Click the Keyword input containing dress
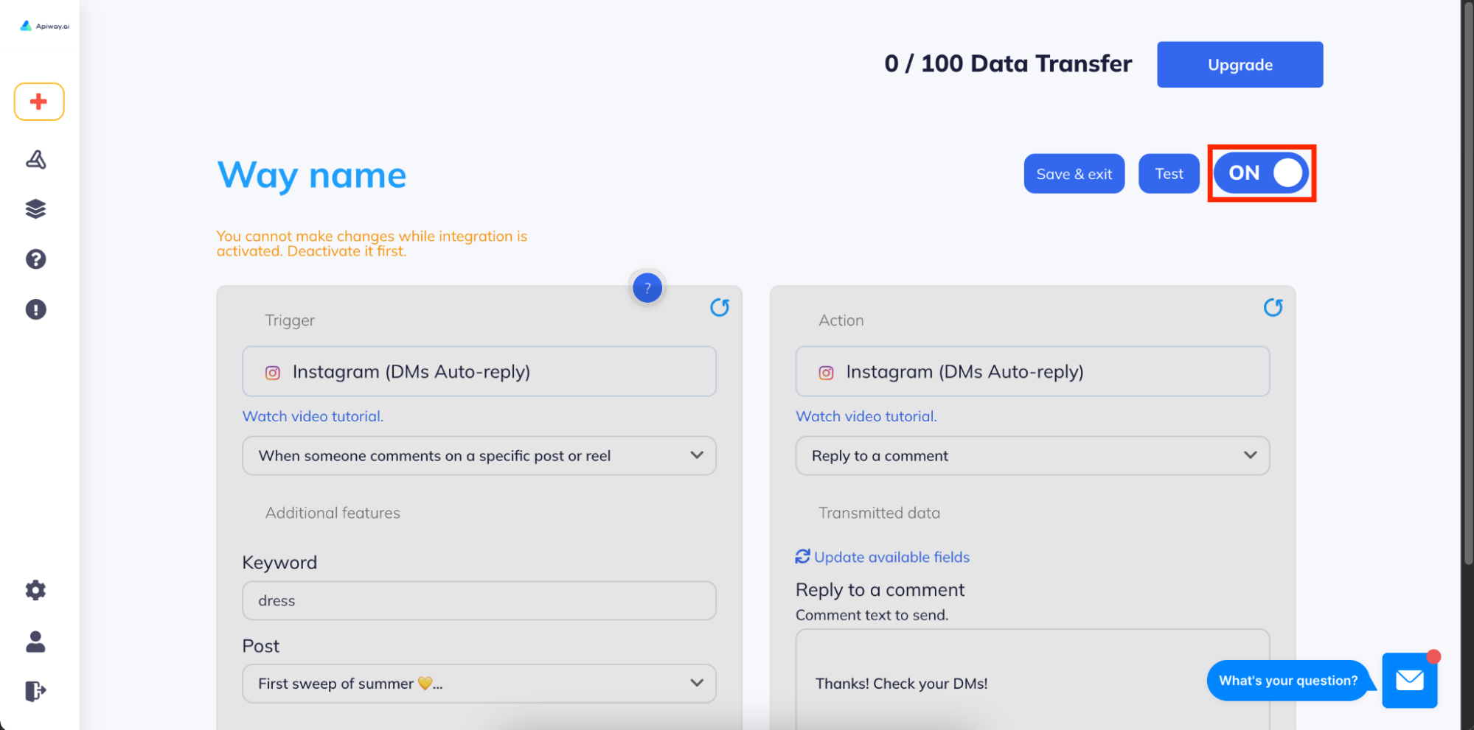 click(479, 600)
